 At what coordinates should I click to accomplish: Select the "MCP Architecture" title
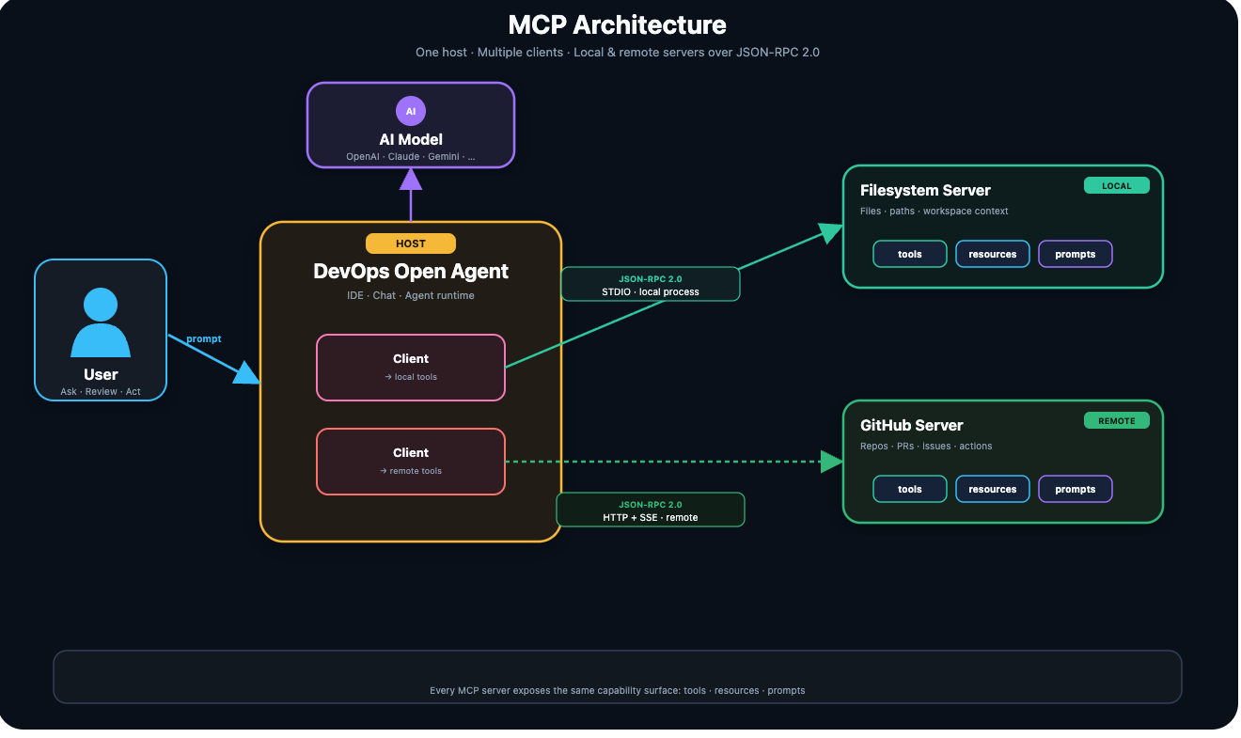(618, 24)
